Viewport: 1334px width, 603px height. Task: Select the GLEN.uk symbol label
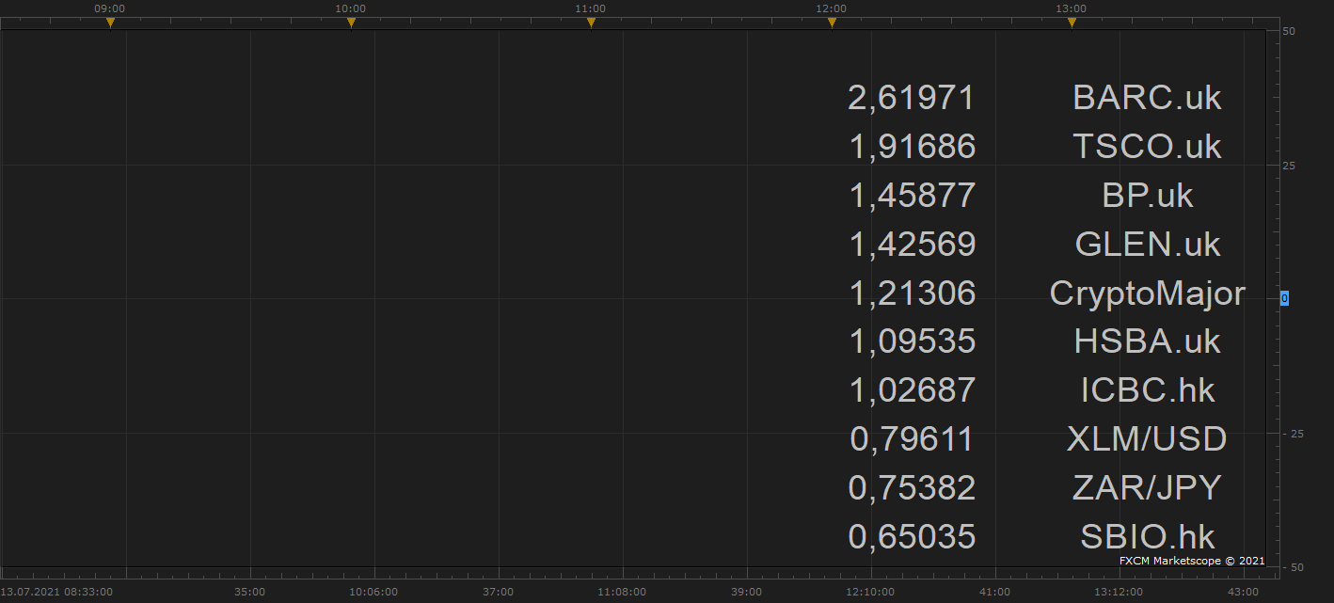1147,244
